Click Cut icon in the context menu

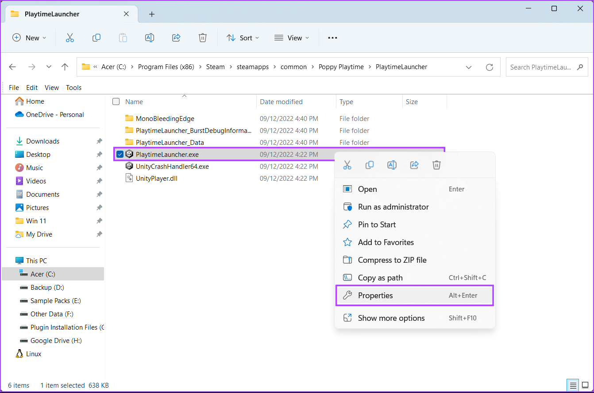(x=347, y=165)
